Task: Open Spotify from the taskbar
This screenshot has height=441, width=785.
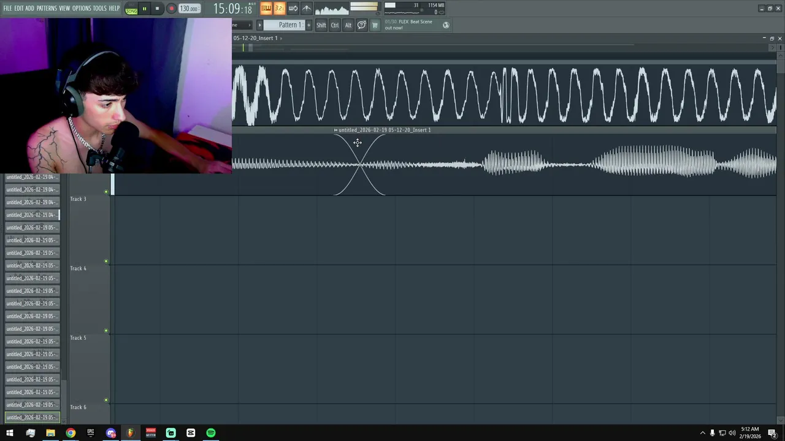Action: [x=211, y=433]
